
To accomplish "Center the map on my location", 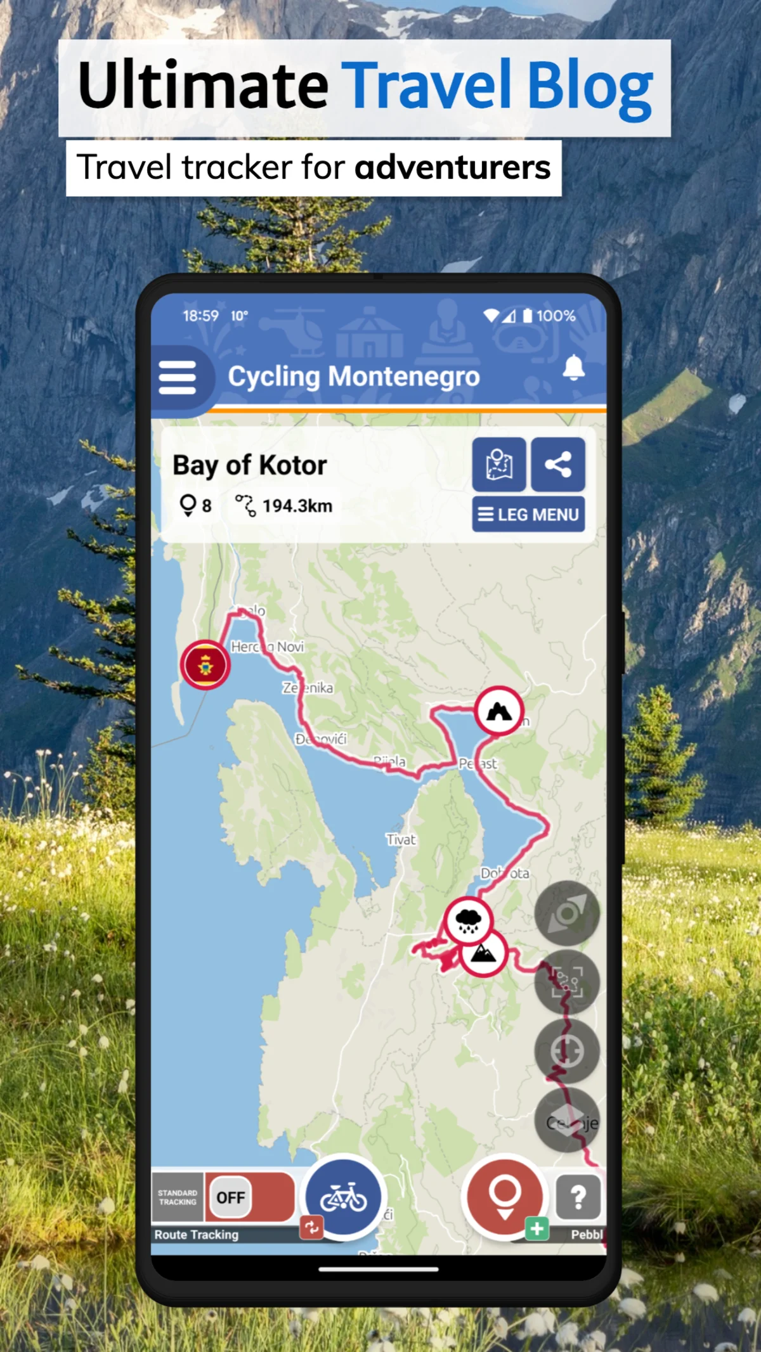I will pos(567,1051).
